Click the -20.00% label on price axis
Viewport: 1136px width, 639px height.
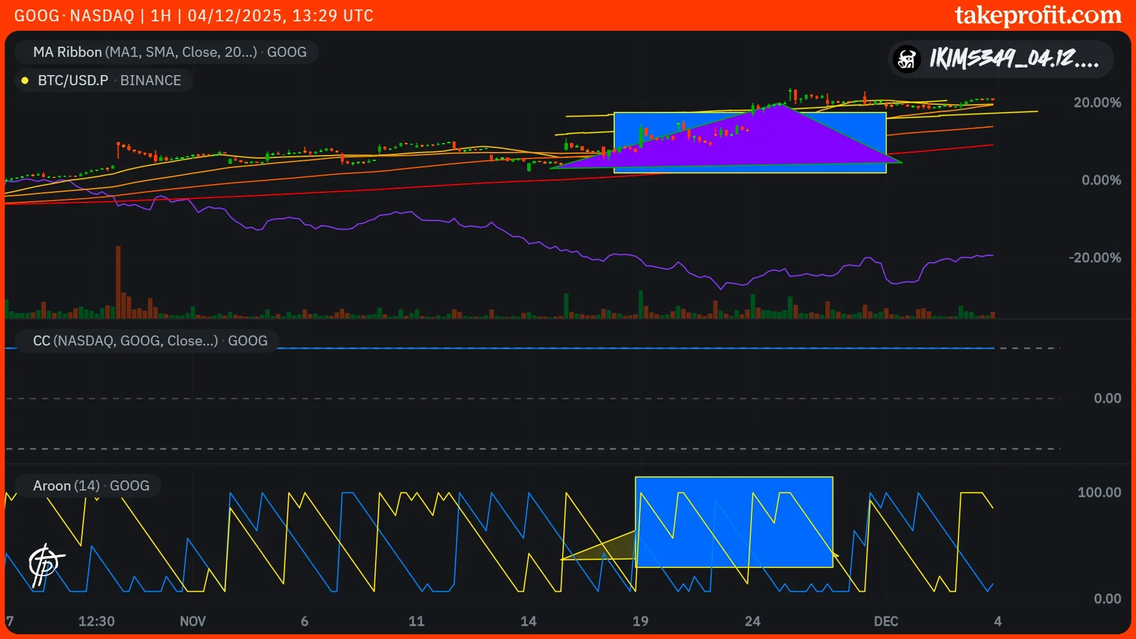tap(1095, 257)
